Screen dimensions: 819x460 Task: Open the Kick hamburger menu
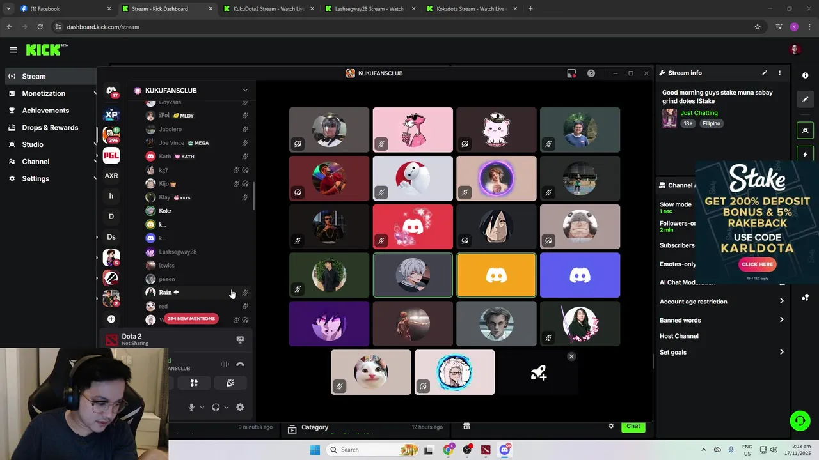pyautogui.click(x=13, y=50)
